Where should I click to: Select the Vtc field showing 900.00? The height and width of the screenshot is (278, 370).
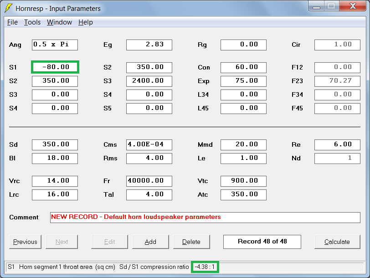(243, 181)
